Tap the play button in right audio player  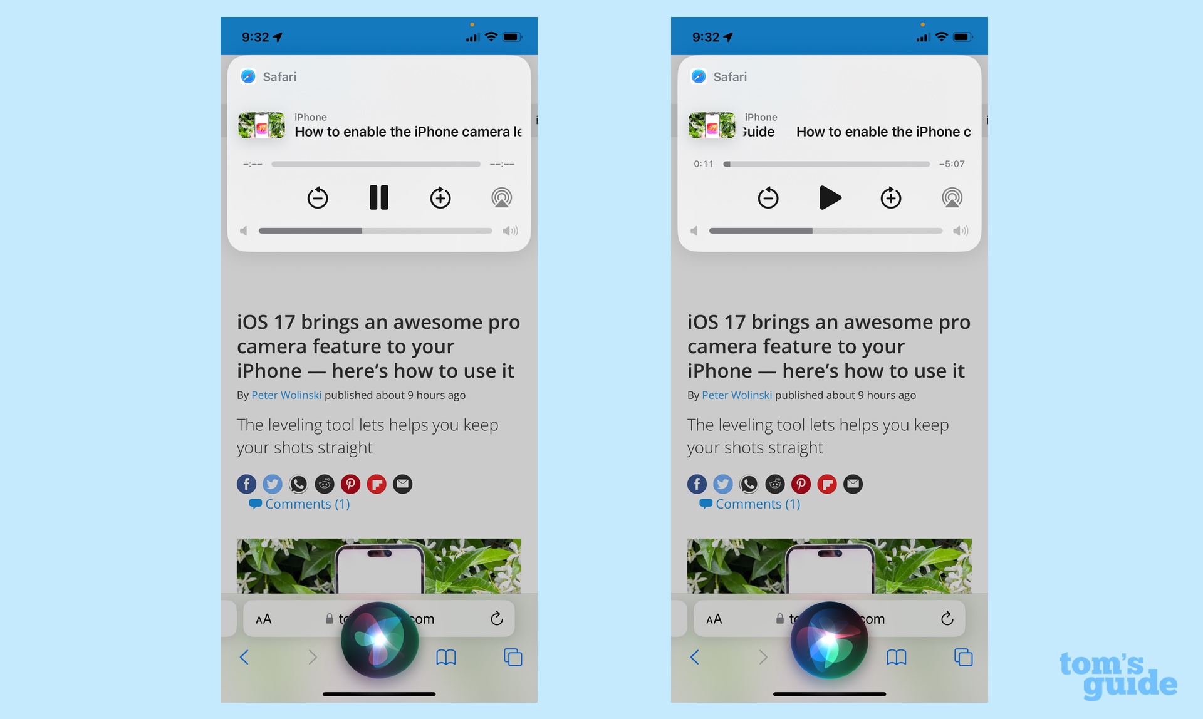click(x=830, y=197)
